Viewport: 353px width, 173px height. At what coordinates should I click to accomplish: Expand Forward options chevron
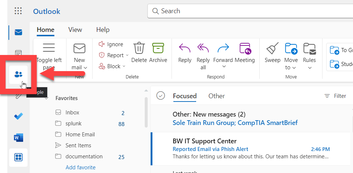(224, 66)
